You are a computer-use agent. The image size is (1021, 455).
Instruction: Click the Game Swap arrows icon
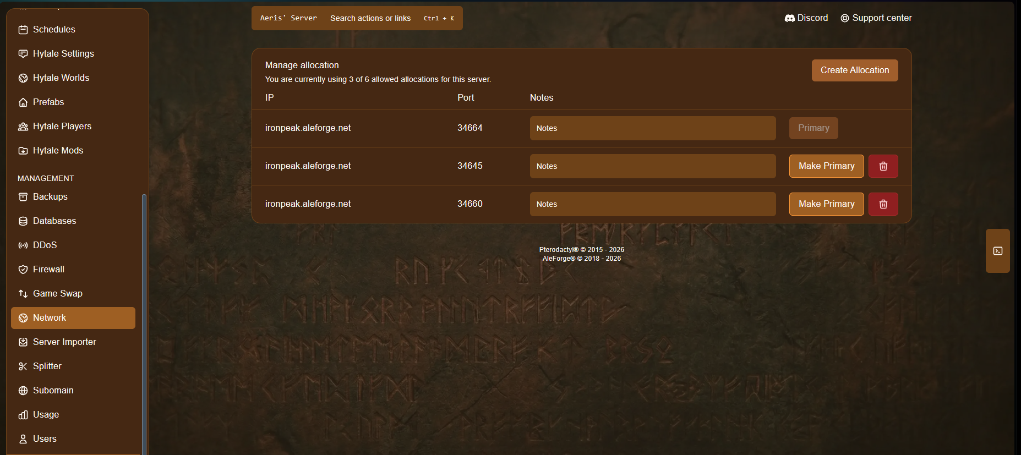(23, 294)
